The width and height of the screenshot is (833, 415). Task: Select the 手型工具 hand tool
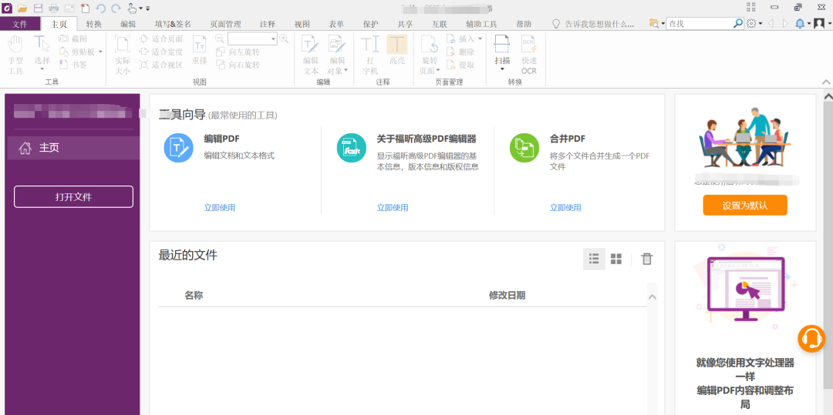pos(16,55)
